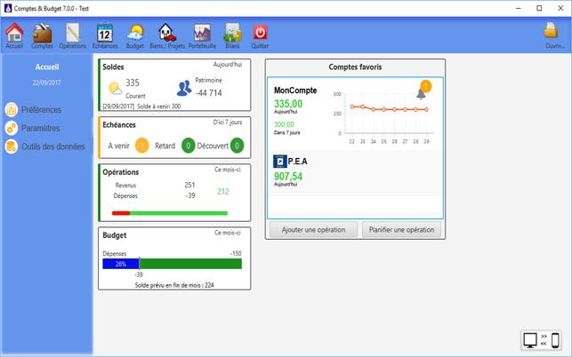Open the Portefeuille chart icon
The height and width of the screenshot is (357, 572).
coord(202,33)
